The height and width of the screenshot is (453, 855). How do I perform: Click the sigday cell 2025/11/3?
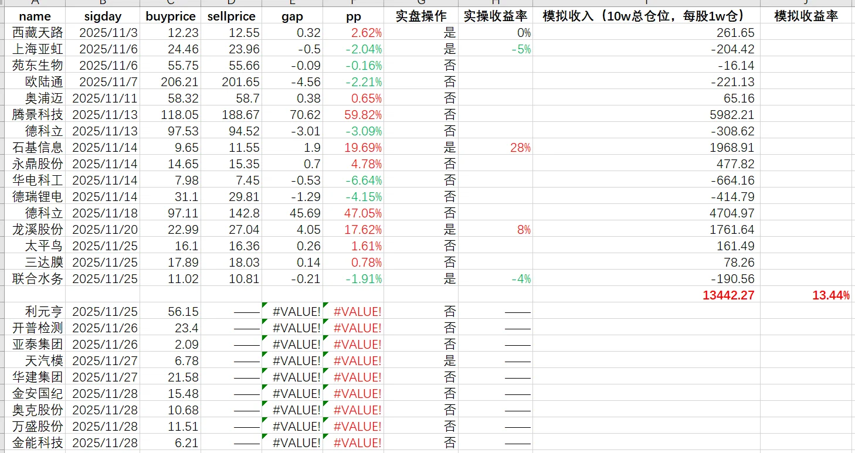coord(103,32)
